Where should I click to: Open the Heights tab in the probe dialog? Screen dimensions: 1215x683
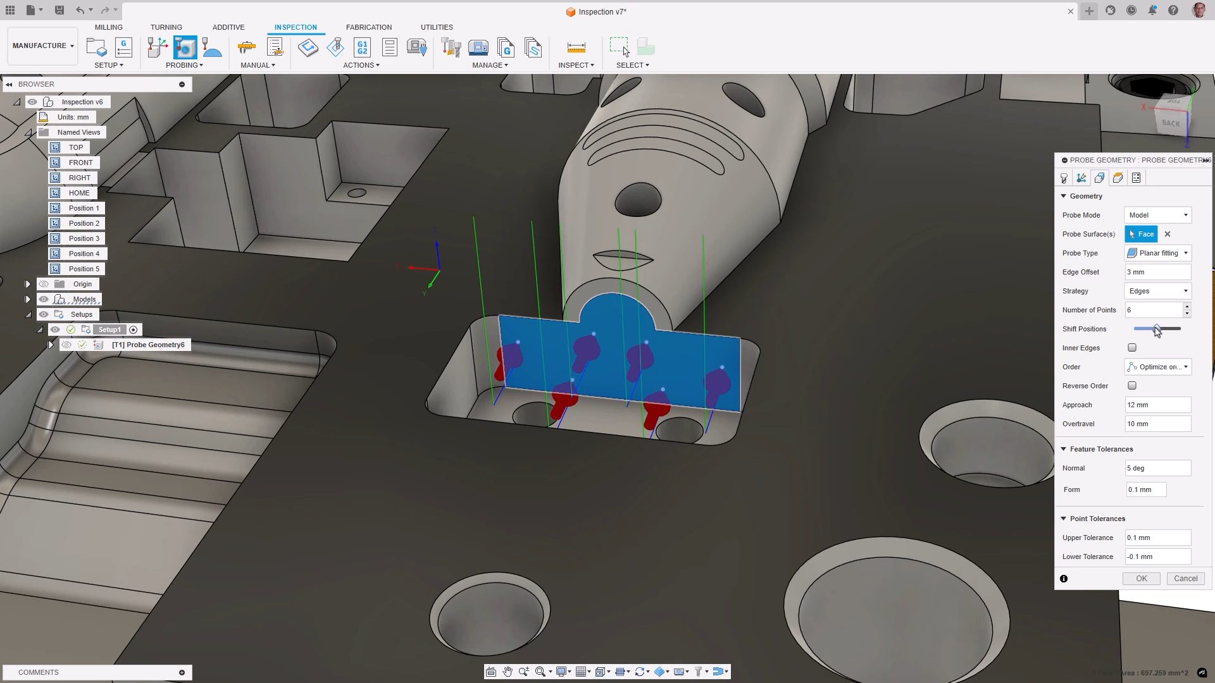click(x=1118, y=178)
